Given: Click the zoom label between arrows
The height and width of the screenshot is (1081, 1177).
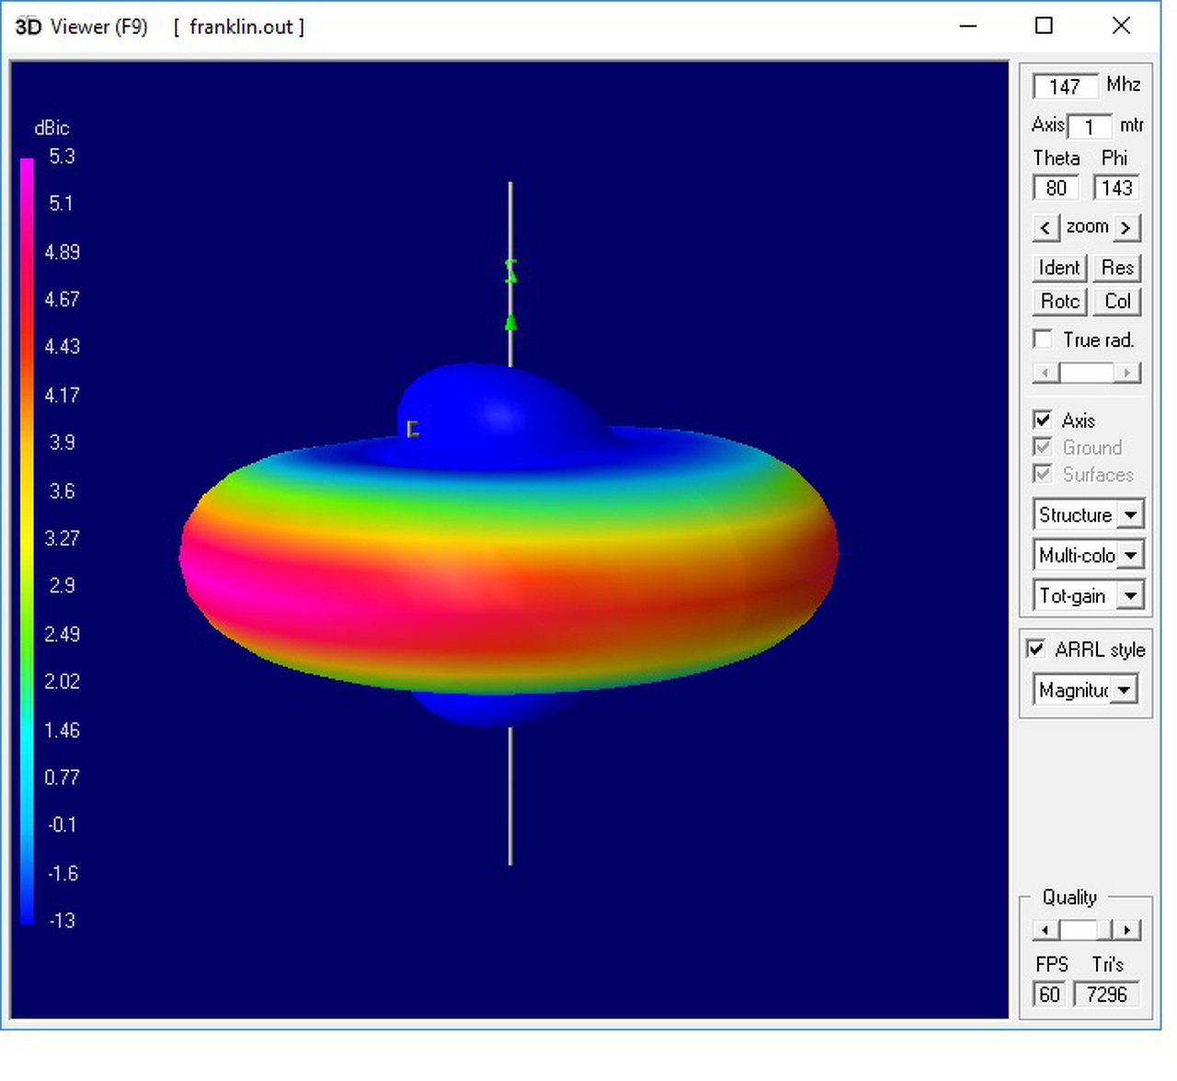Looking at the screenshot, I should point(1087,226).
